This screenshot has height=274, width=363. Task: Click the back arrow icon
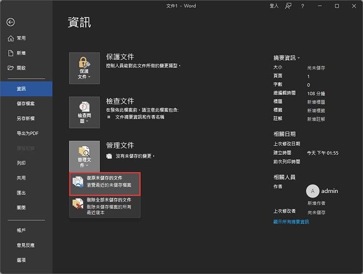click(11, 22)
